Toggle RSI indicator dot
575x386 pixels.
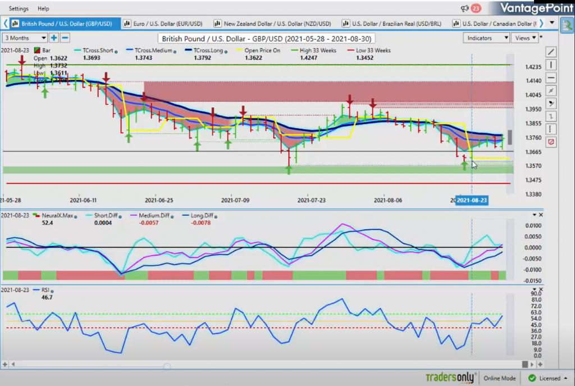(x=52, y=292)
